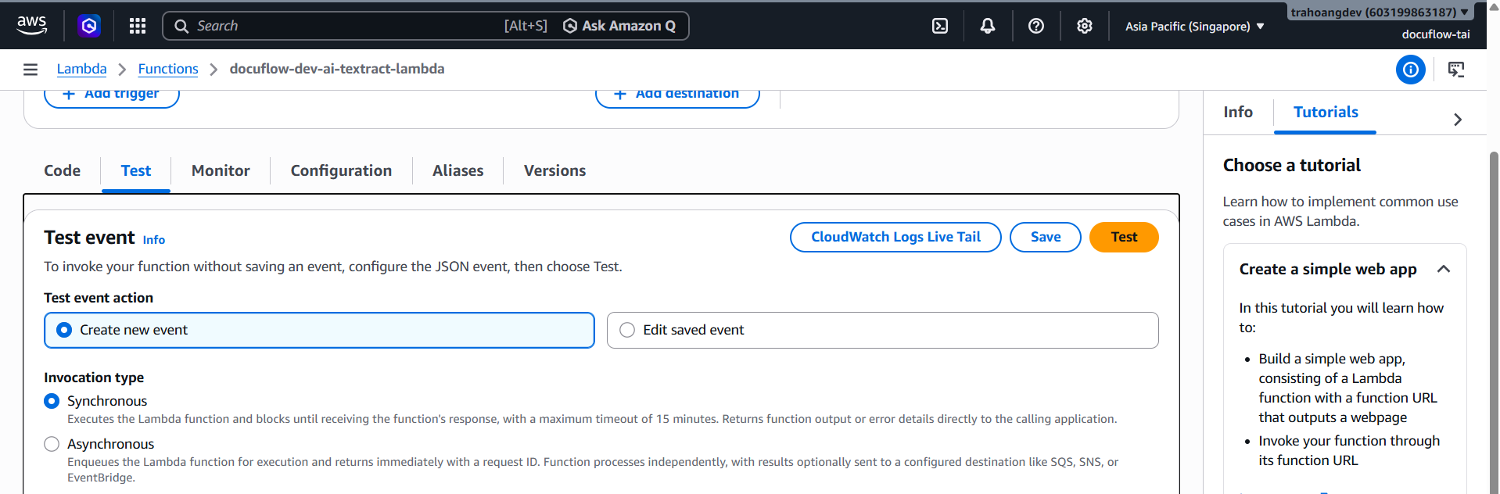
Task: Choose Synchronous invocation type
Action: 52,401
